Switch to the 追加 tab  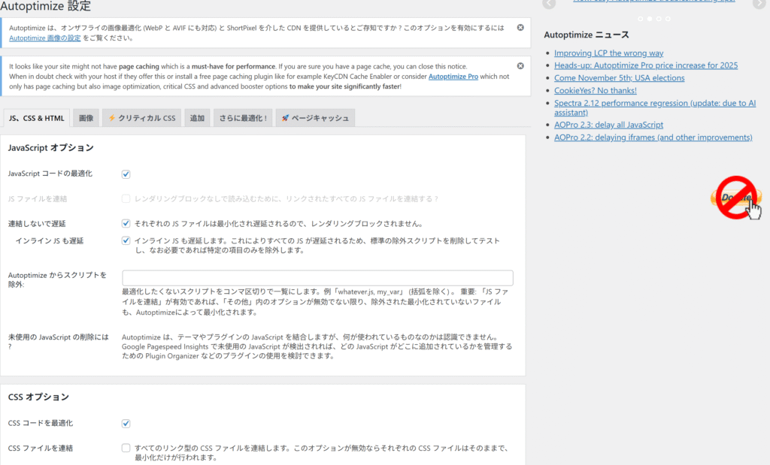[197, 118]
